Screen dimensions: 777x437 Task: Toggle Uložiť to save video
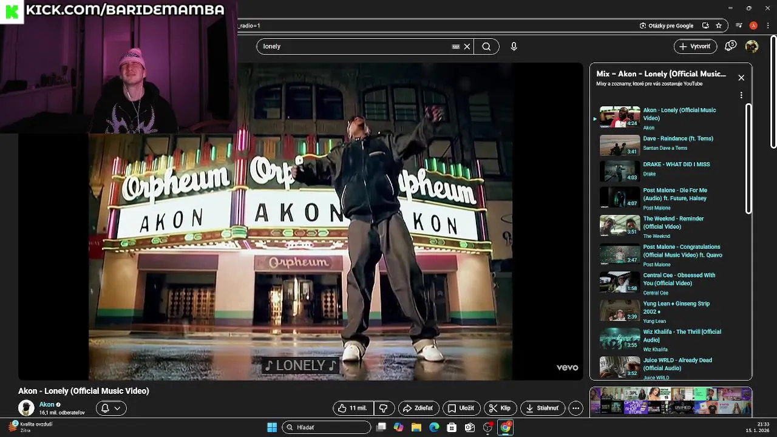pos(461,408)
